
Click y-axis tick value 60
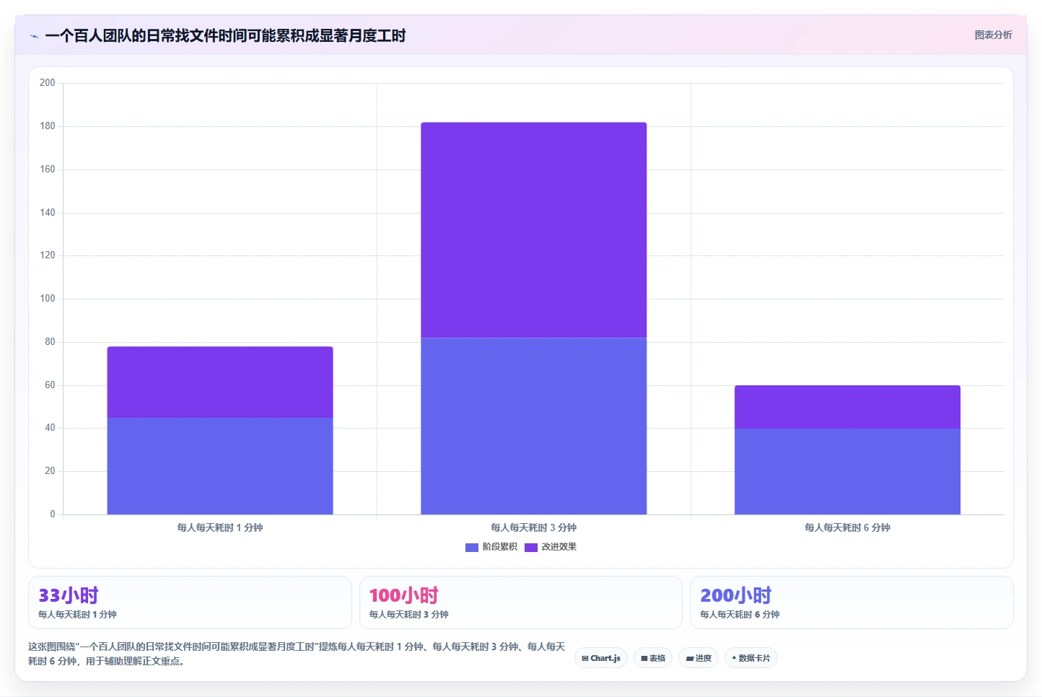[50, 385]
